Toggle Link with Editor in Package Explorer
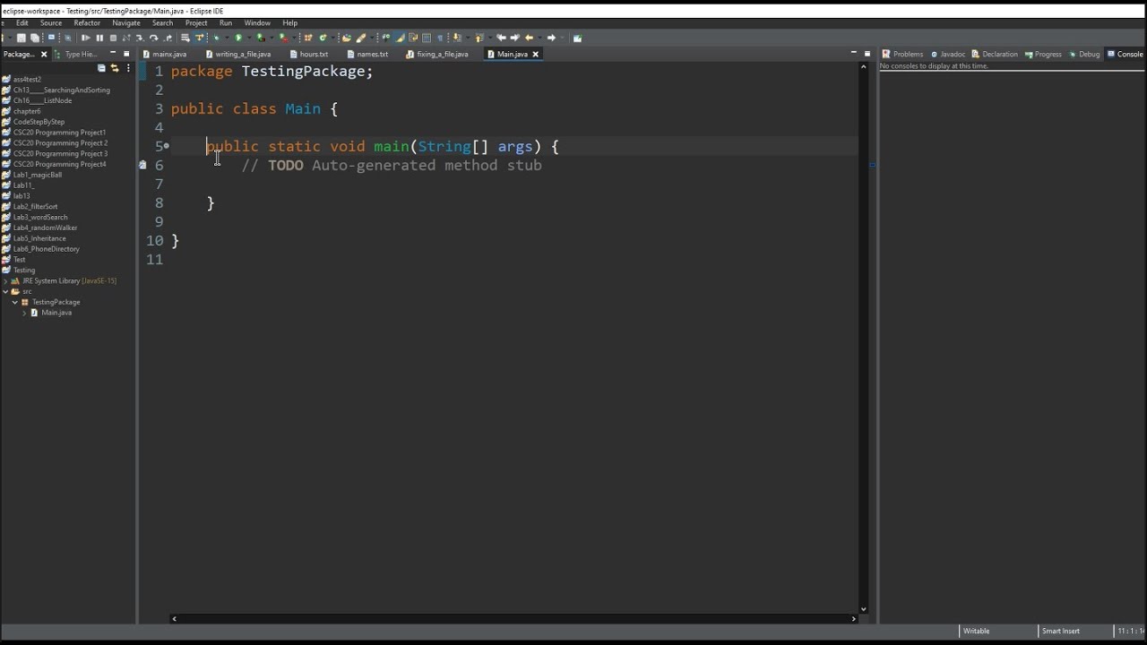Image resolution: width=1147 pixels, height=645 pixels. [x=115, y=68]
